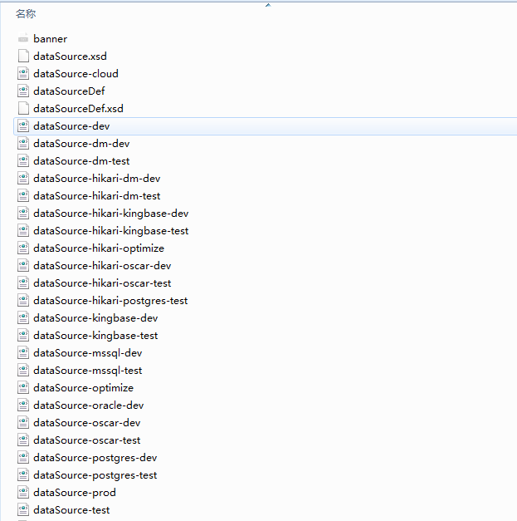Screen dimensions: 517x521
Task: Click the banner file icon
Action: (23, 39)
